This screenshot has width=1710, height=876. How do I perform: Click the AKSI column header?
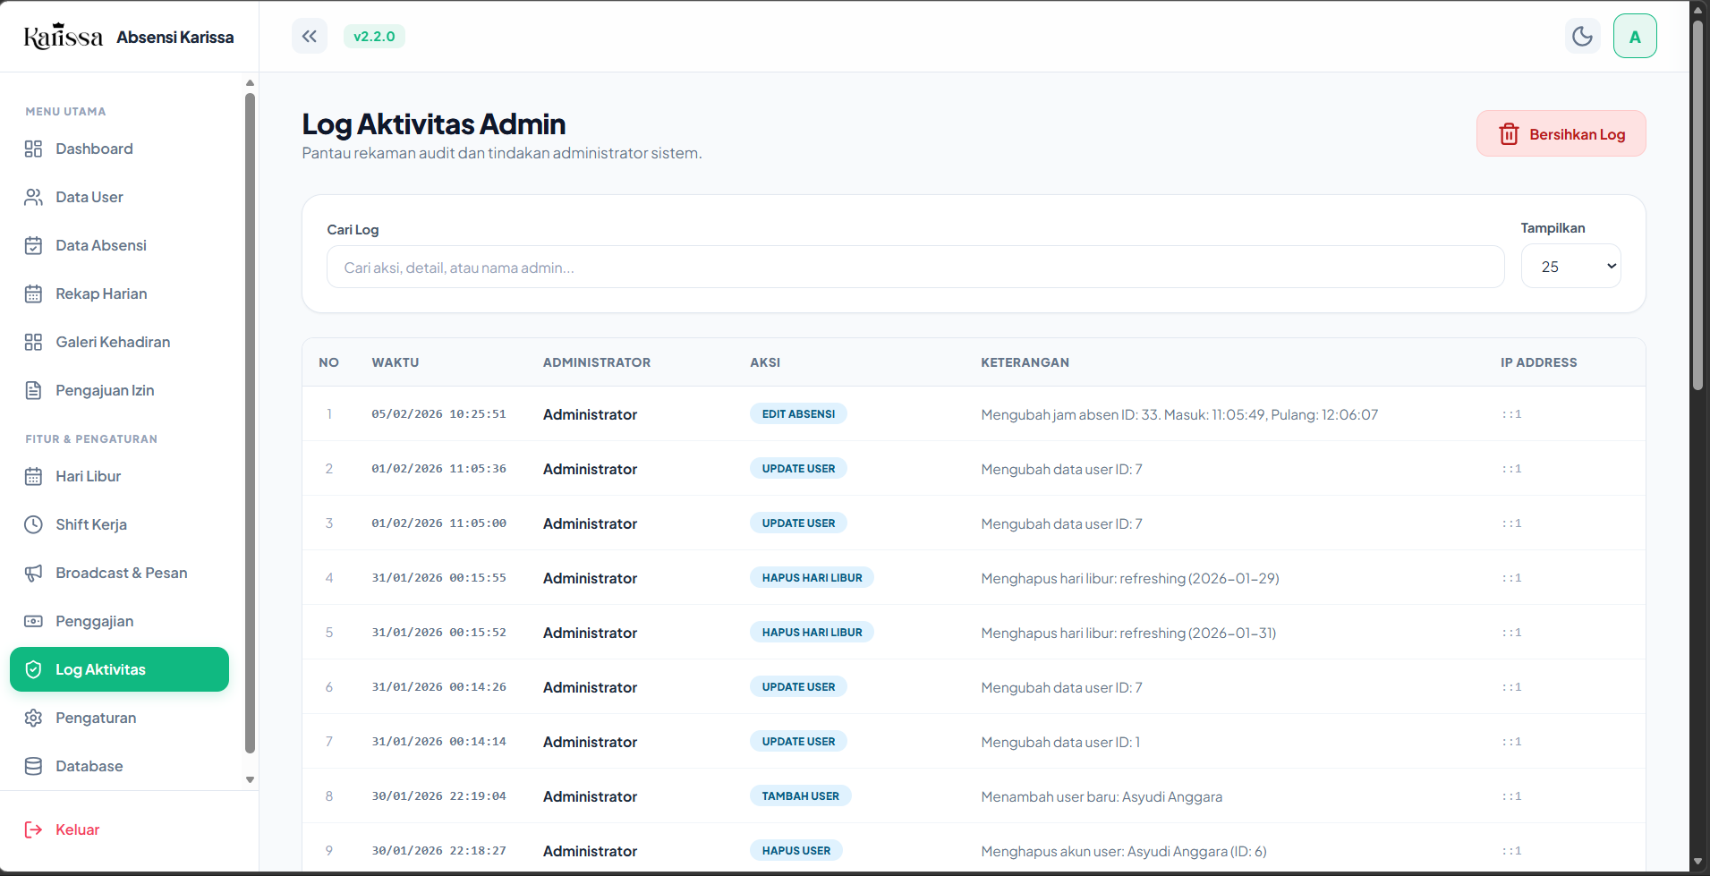[x=765, y=362]
